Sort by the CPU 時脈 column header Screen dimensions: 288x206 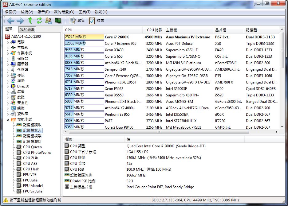coord(153,30)
